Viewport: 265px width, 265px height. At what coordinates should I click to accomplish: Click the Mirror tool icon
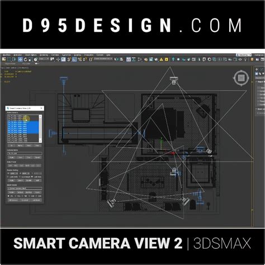click(116, 59)
